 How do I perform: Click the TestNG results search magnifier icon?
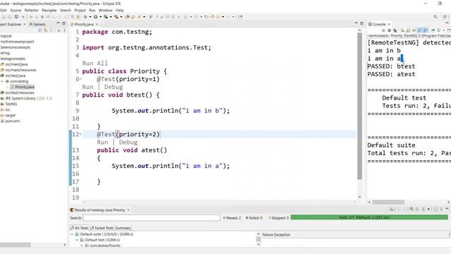coord(412,209)
